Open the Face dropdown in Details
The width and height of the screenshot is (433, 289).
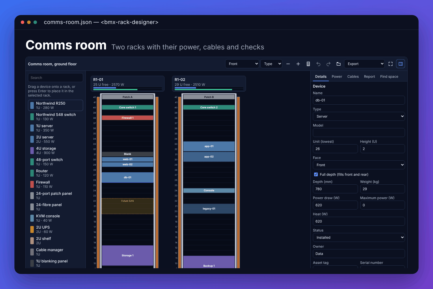point(359,165)
